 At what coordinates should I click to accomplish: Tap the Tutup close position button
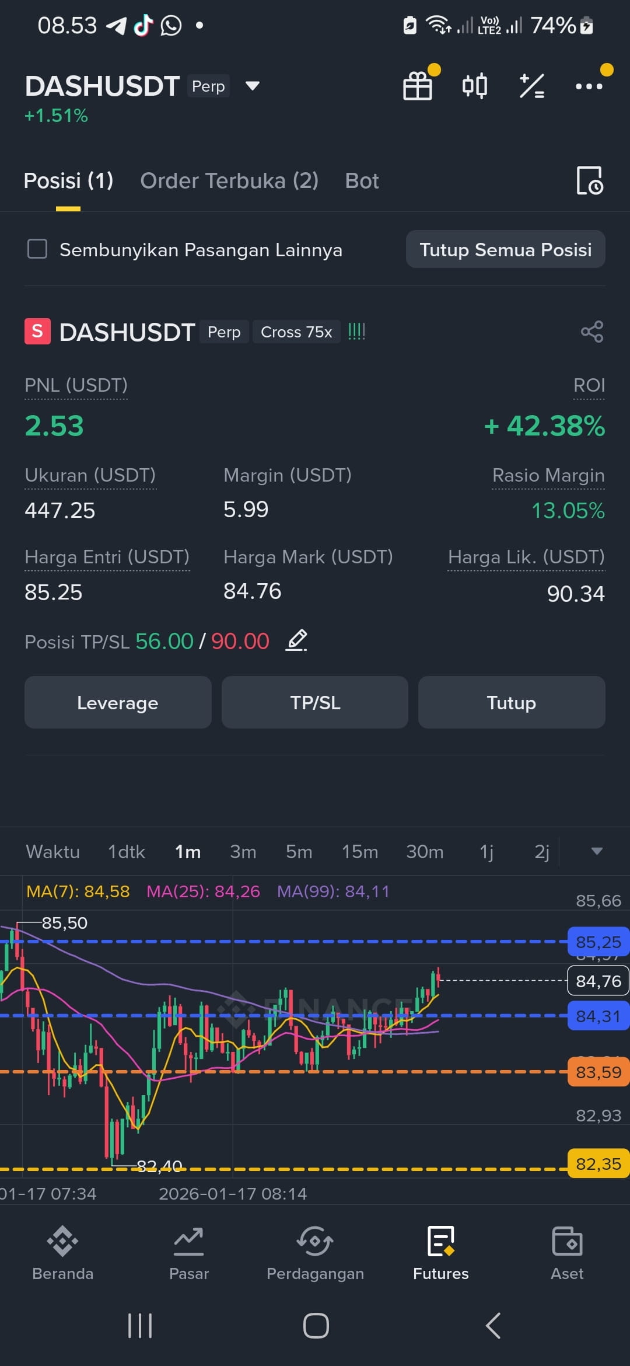click(512, 702)
